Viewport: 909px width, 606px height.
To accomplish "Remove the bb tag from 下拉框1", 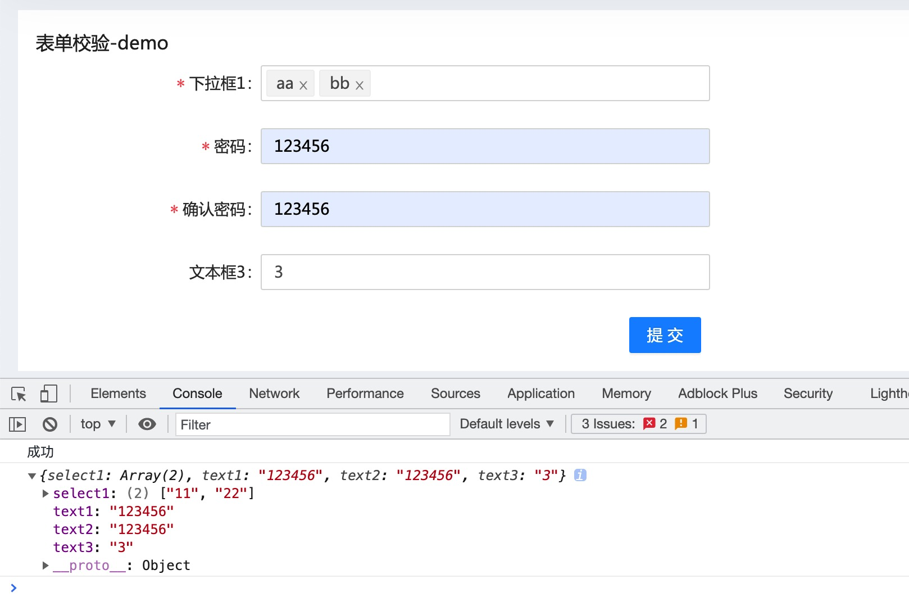I will pyautogui.click(x=360, y=85).
